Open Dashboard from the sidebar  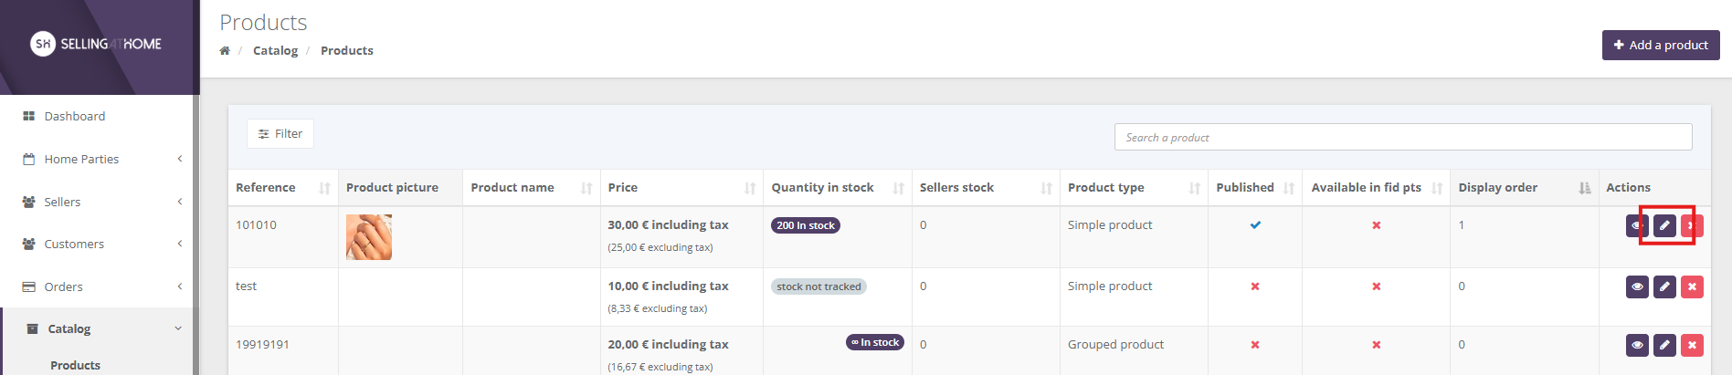click(75, 116)
